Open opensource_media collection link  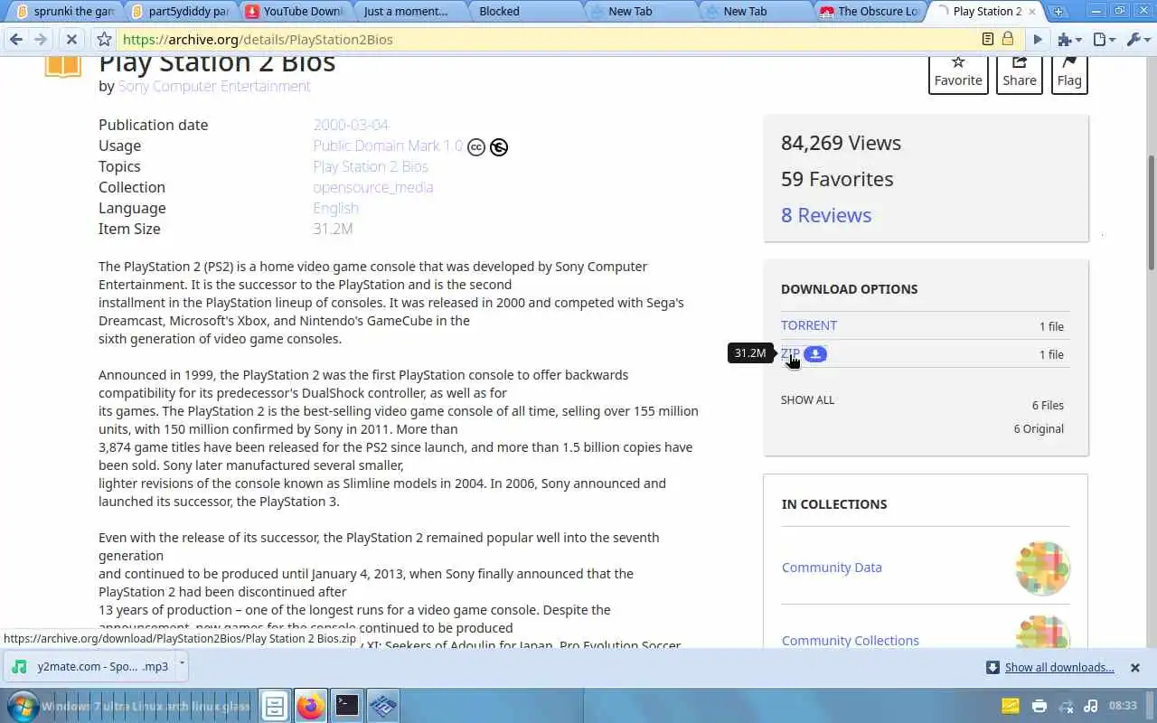click(373, 187)
